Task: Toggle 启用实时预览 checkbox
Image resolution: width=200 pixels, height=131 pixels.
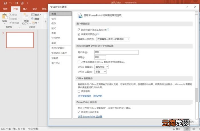Action: click(x=79, y=34)
